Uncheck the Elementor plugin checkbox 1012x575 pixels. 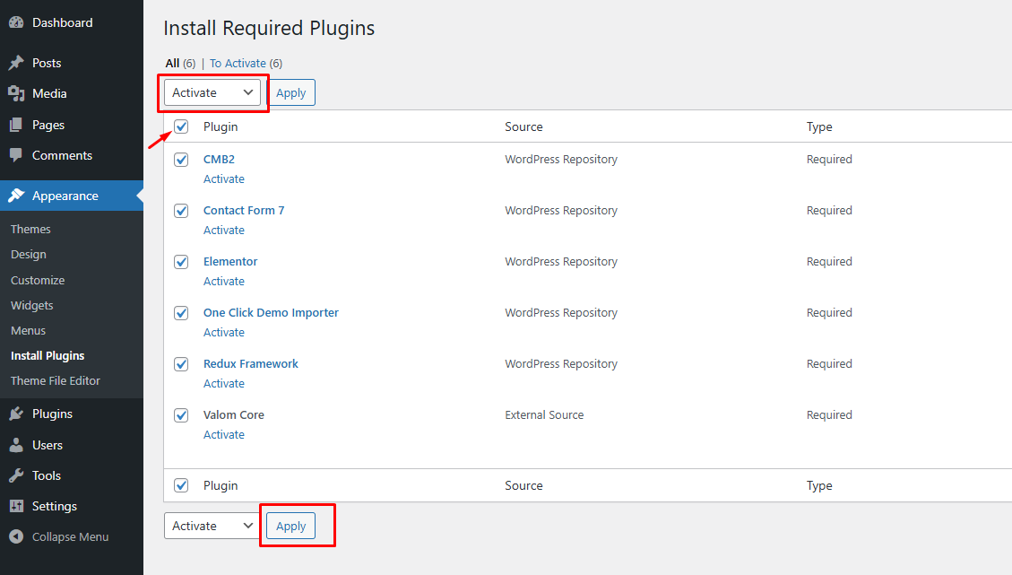coord(181,262)
